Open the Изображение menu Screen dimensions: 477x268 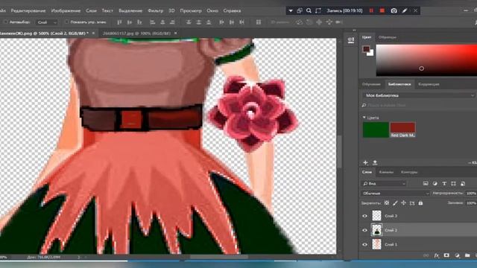[x=66, y=10]
